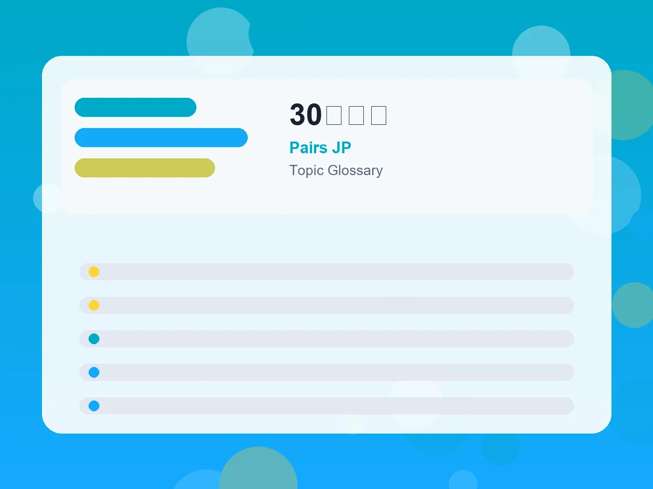
Task: Select the long bright blue bar
Action: click(161, 137)
